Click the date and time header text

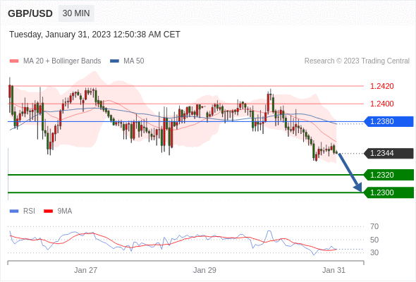[94, 35]
